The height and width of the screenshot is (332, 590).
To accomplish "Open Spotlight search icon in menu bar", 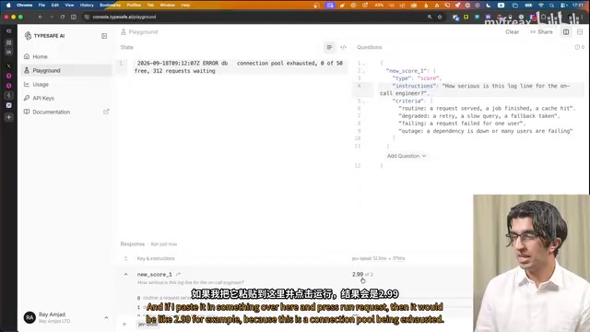I will pos(551,6).
